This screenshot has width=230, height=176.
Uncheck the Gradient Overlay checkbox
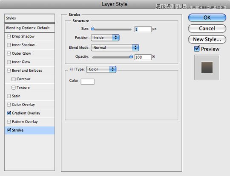(9, 113)
